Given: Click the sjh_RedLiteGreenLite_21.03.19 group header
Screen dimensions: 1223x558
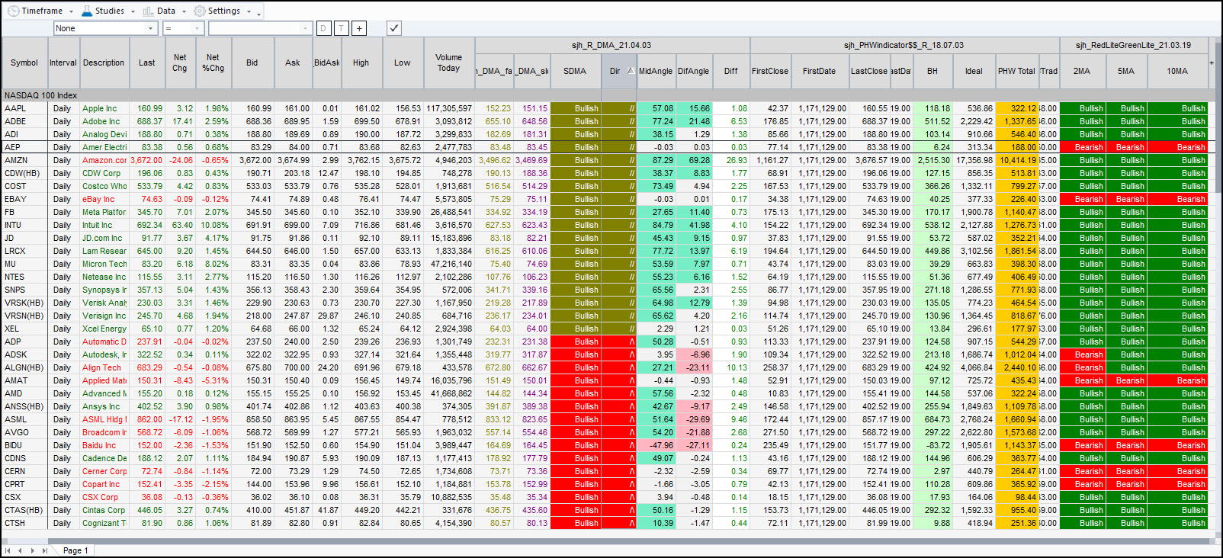Looking at the screenshot, I should click(1134, 45).
